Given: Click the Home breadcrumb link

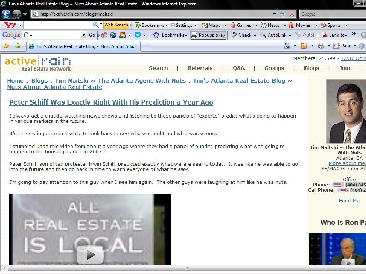Looking at the screenshot, I should 15,81.
